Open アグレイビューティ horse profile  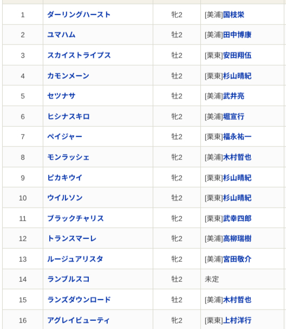[x=79, y=320]
